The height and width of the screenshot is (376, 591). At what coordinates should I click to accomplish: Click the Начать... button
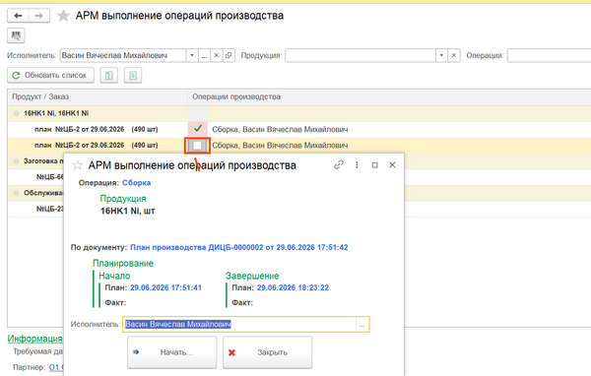pyautogui.click(x=171, y=352)
